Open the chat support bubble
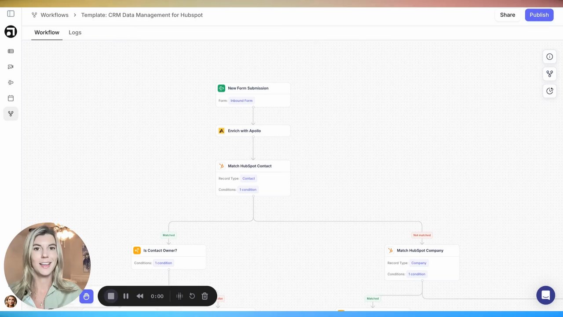 (546, 295)
